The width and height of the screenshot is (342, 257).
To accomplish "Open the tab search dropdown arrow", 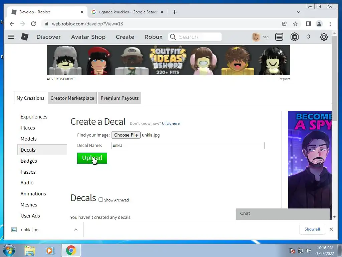I will click(x=298, y=12).
